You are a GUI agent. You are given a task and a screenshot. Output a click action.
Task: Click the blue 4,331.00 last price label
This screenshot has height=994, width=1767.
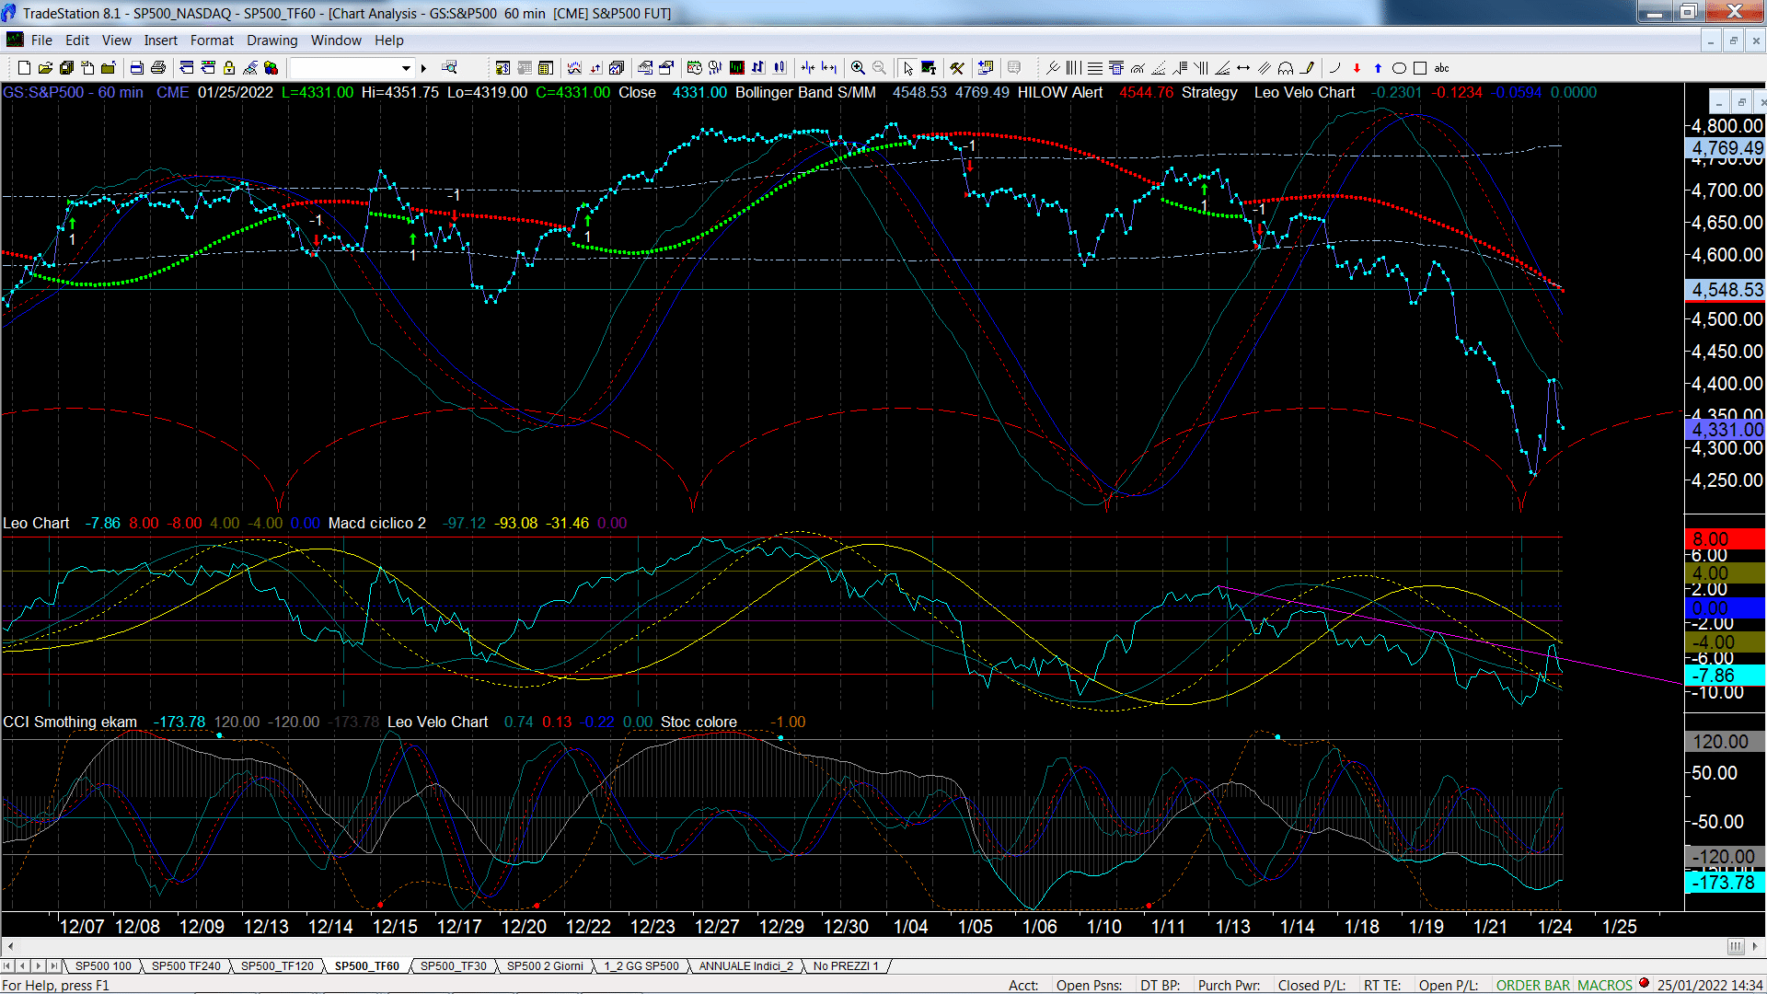(1726, 430)
